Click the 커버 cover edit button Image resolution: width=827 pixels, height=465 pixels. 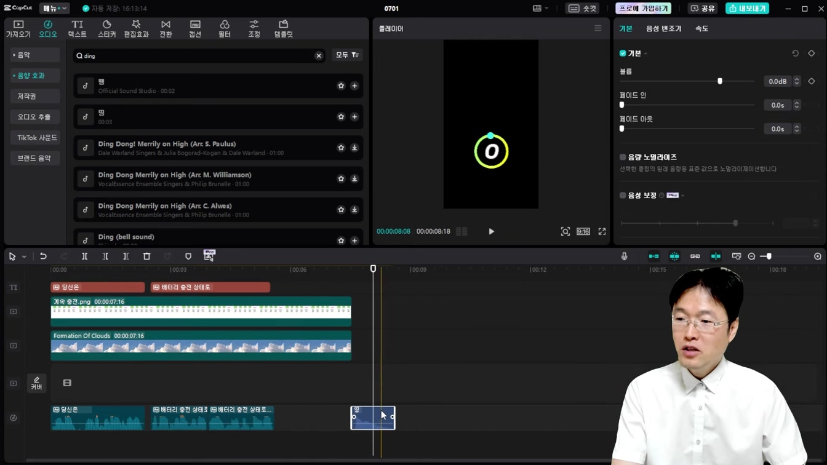pos(36,383)
